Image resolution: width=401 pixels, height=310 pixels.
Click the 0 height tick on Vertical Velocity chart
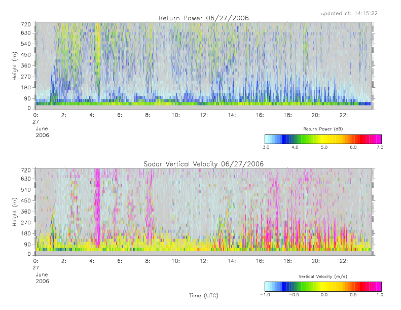coord(29,254)
